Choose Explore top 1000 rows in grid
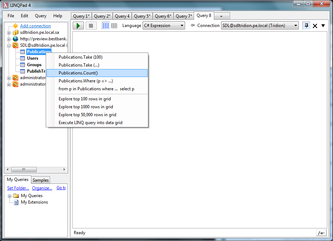333x241 pixels. (x=86, y=107)
